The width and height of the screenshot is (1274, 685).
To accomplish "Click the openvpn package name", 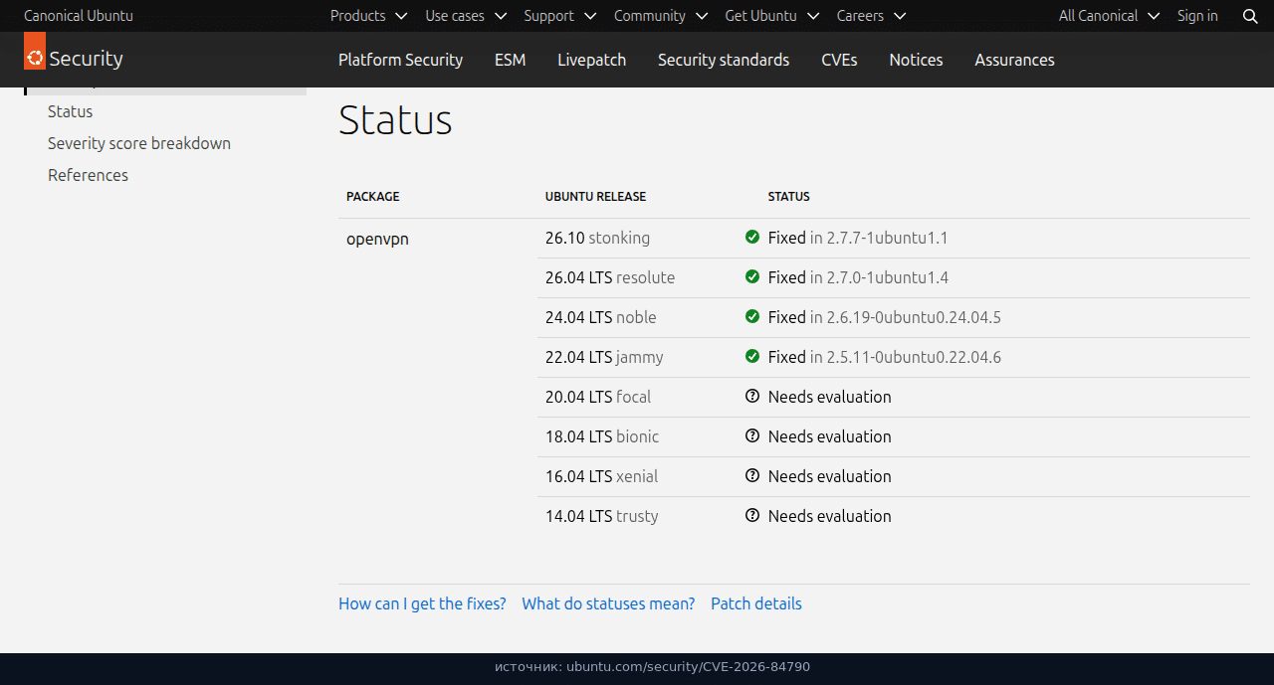I will tap(377, 239).
